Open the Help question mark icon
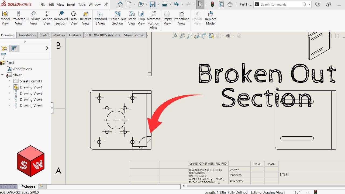Screen dimensions: 345x194 coord(328,4)
